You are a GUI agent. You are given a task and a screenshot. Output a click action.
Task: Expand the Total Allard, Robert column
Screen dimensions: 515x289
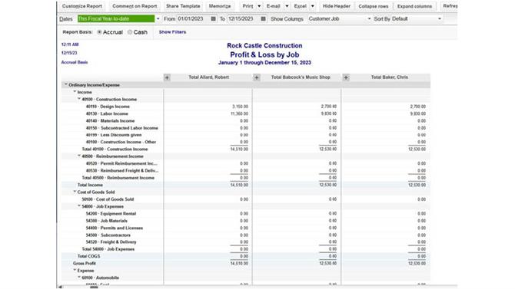(x=167, y=77)
